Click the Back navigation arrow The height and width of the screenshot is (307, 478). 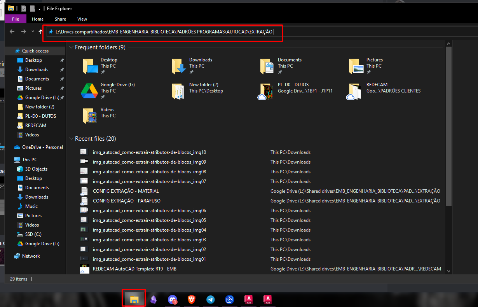(12, 31)
